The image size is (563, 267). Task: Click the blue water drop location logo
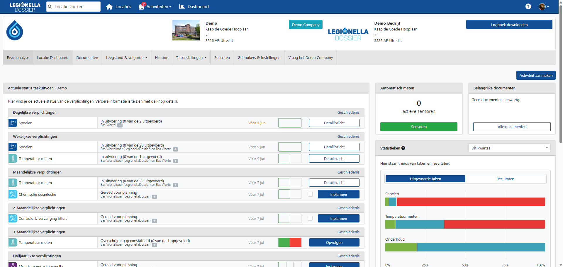pos(15,30)
